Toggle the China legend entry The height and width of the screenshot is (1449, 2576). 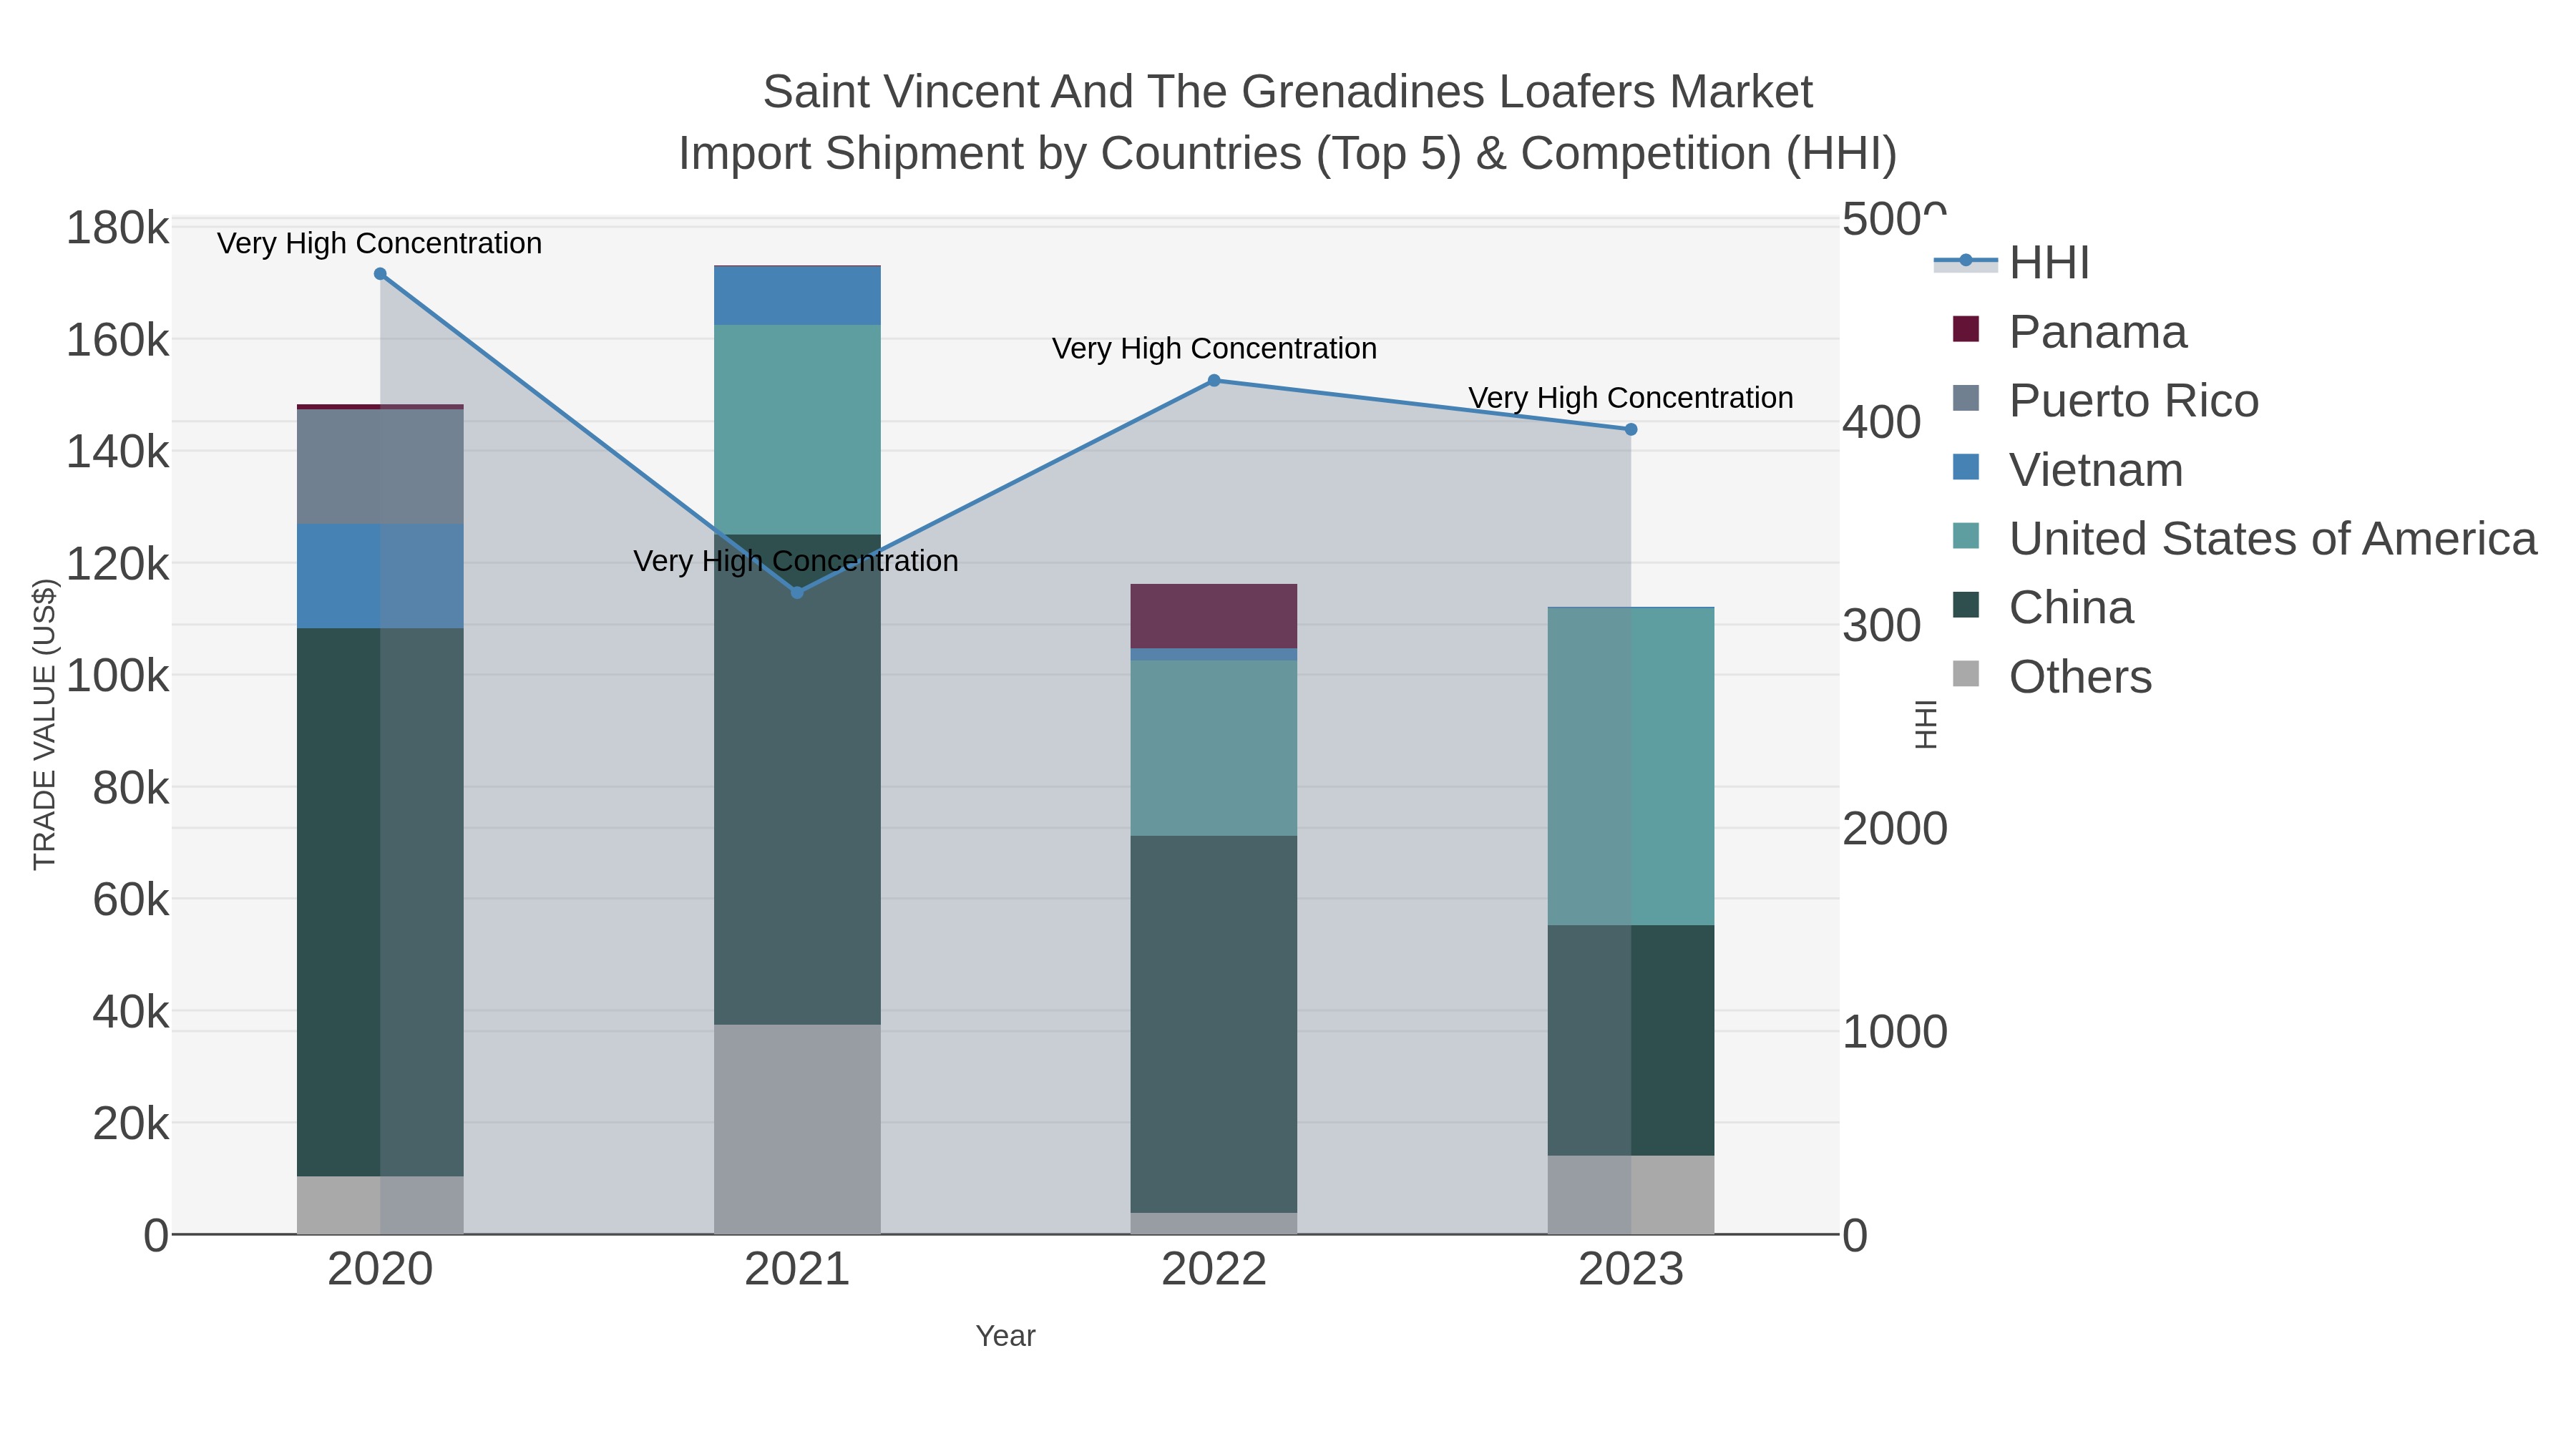click(2042, 608)
